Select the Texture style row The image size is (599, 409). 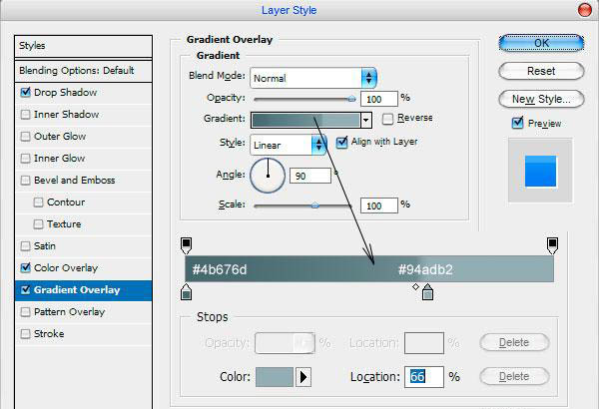click(x=83, y=224)
